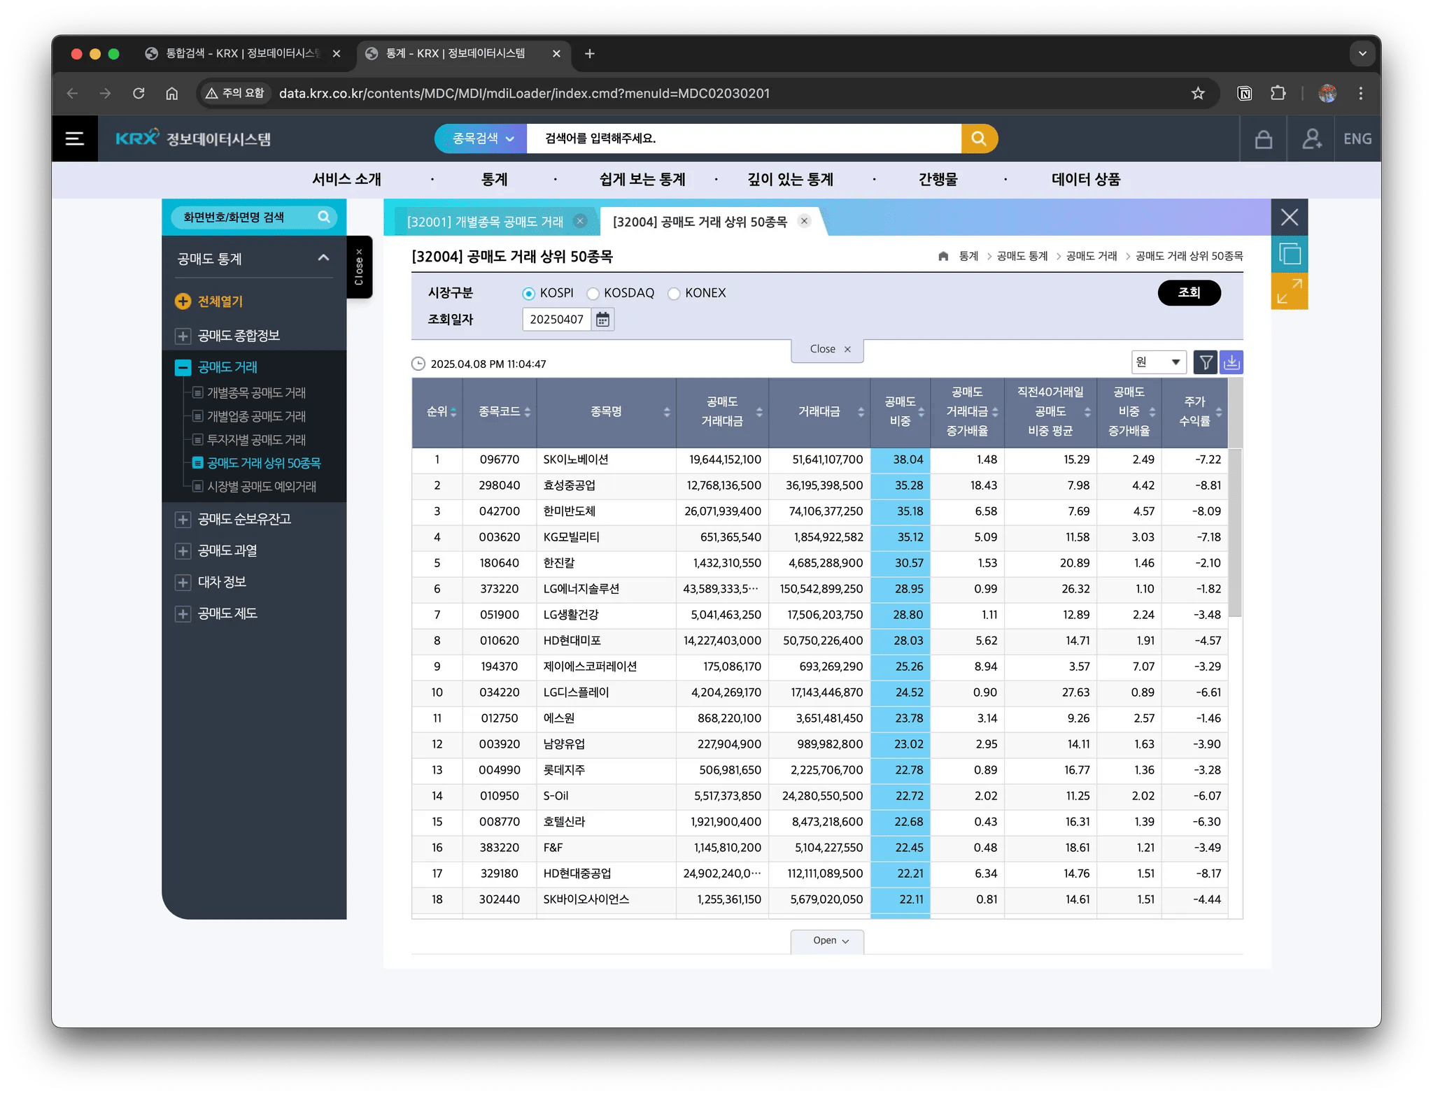Click the user sign-up icon in header
Image resolution: width=1433 pixels, height=1096 pixels.
tap(1312, 138)
